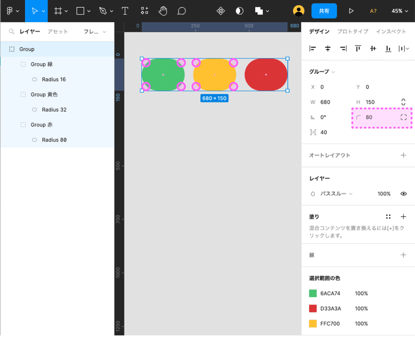Open Frame tool dropdown arrow
Viewport: 415px width, 337px height.
click(66, 11)
